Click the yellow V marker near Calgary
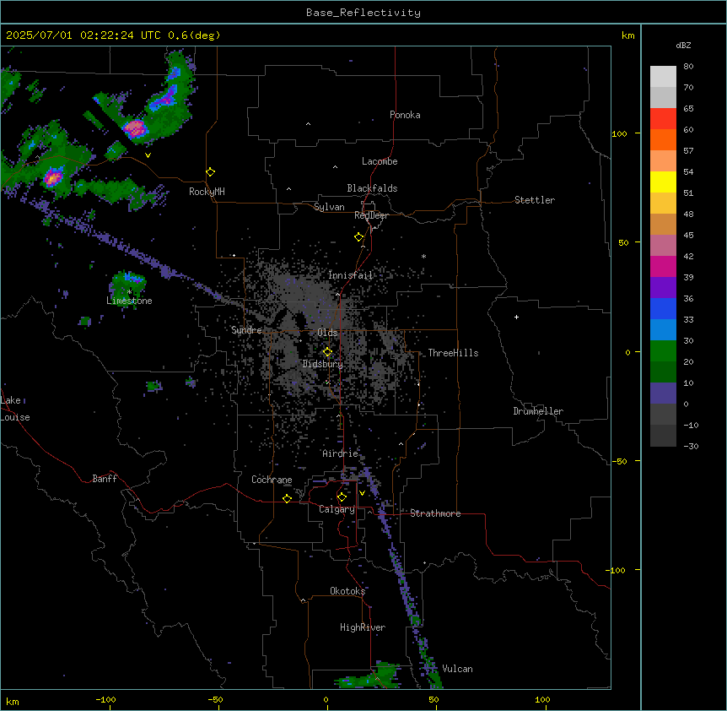 pos(362,493)
